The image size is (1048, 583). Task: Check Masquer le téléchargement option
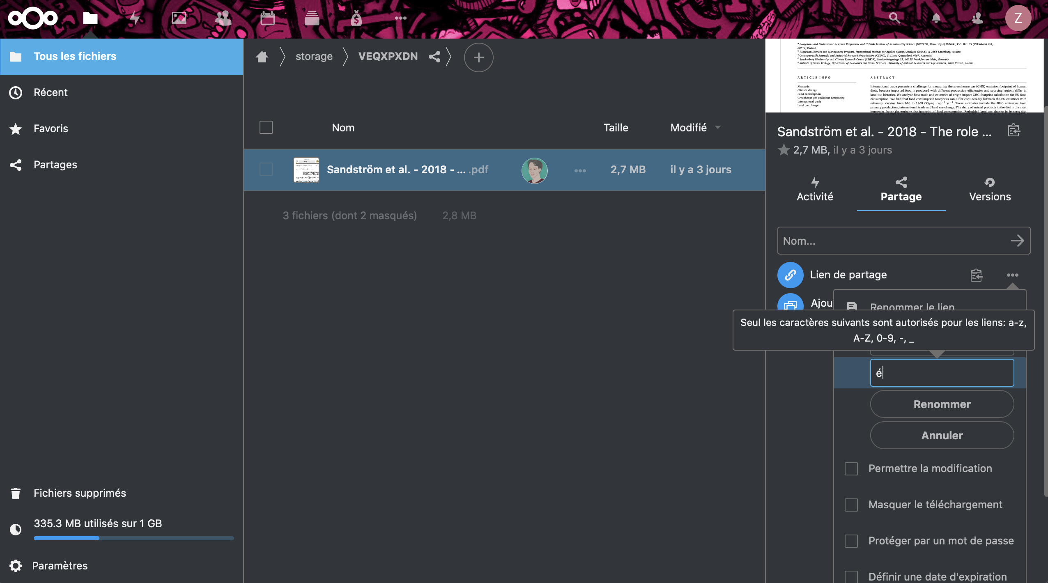pyautogui.click(x=851, y=505)
